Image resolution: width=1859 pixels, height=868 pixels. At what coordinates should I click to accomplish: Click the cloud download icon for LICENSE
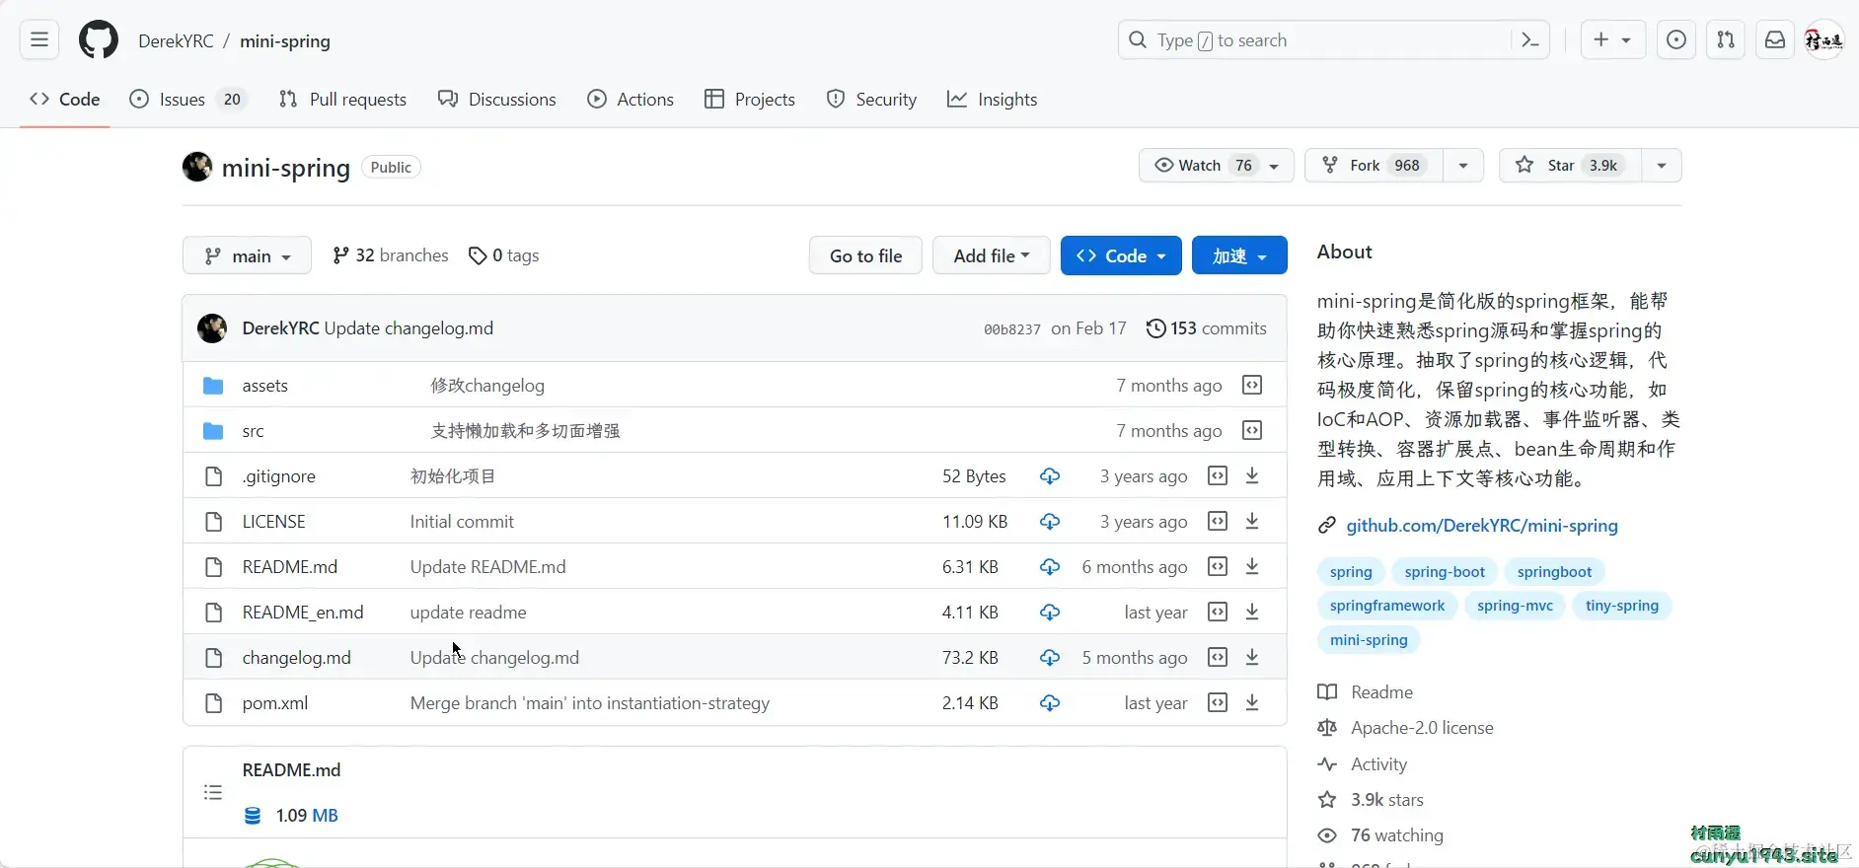pyautogui.click(x=1050, y=522)
